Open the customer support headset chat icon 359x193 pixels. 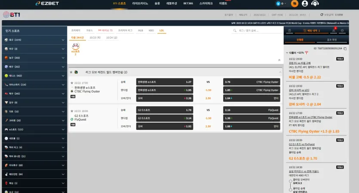pyautogui.click(x=315, y=3)
